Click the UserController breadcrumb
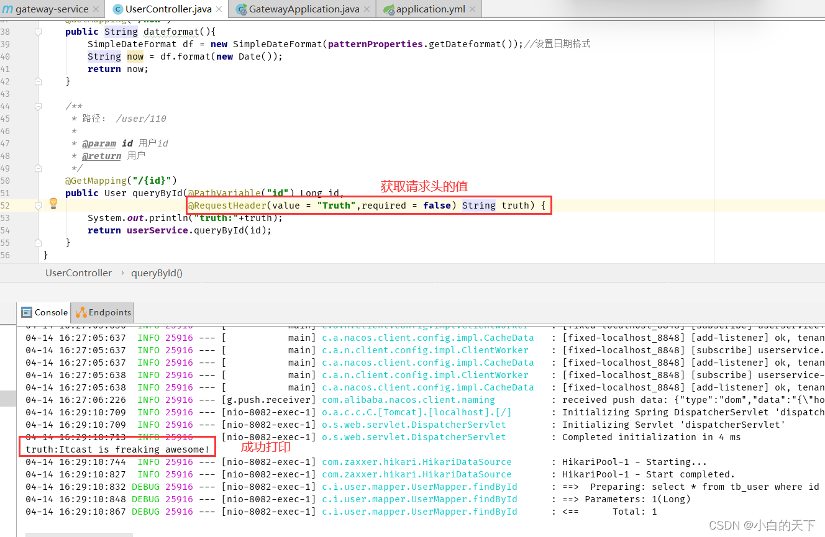 coord(78,273)
